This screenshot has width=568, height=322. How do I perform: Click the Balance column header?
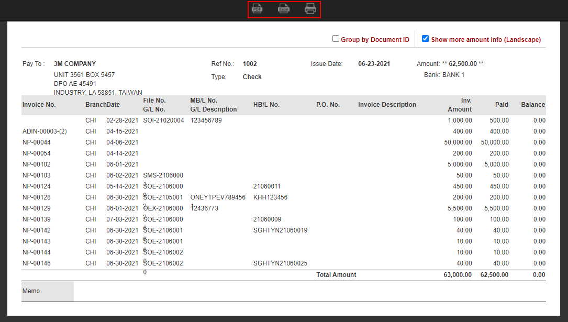pyautogui.click(x=533, y=105)
